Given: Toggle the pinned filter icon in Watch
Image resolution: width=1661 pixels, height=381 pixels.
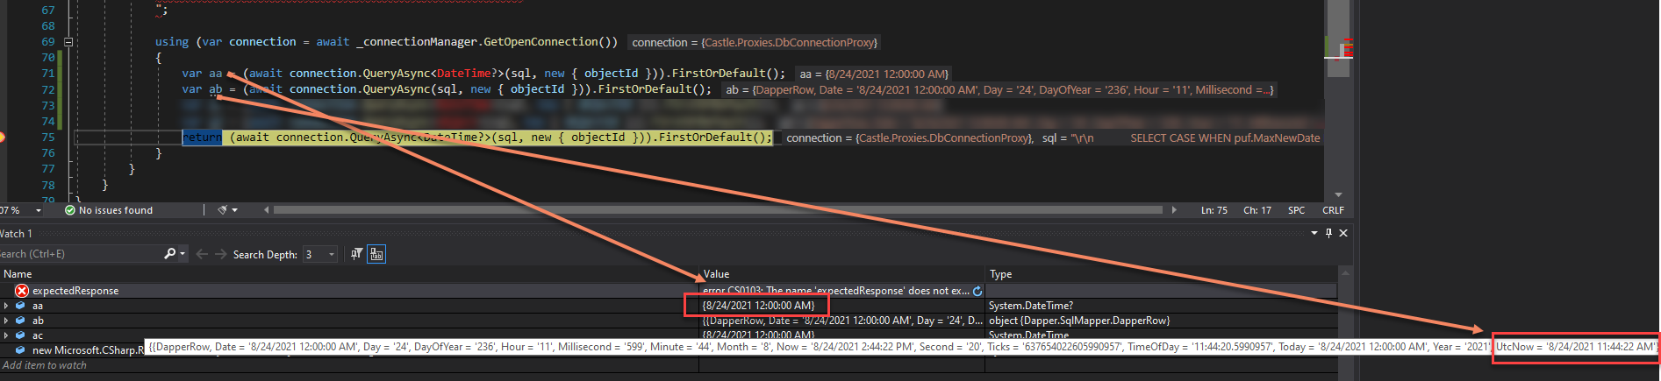Looking at the screenshot, I should pyautogui.click(x=356, y=254).
